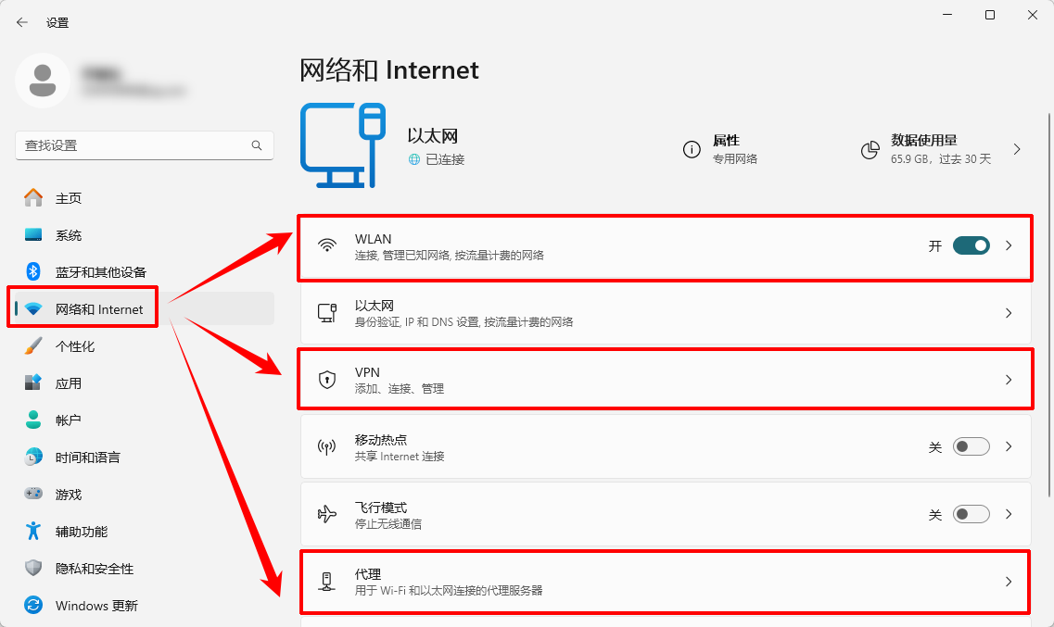1054x627 pixels.
Task: Open the 以太网 身份验证 settings row
Action: point(666,313)
